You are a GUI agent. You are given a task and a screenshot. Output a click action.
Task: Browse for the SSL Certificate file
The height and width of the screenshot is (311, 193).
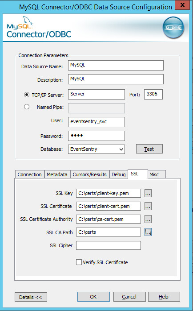[x=148, y=206]
